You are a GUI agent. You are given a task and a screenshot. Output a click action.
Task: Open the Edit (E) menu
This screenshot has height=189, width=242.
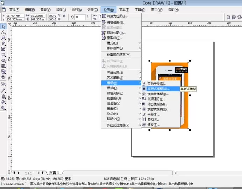pos(30,9)
